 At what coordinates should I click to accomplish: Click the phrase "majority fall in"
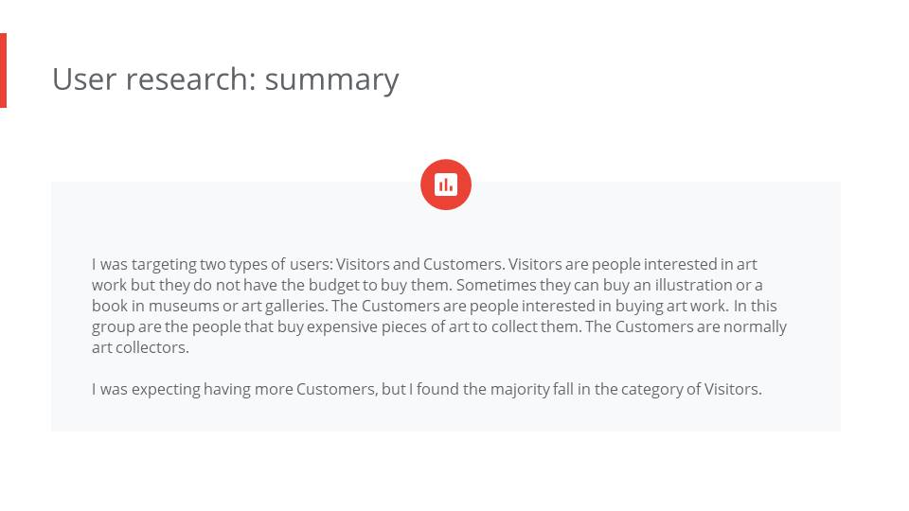540,389
